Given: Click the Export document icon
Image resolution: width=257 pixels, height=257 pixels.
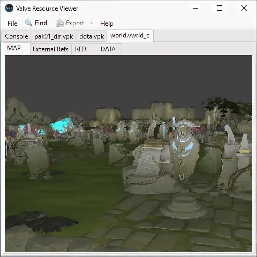Looking at the screenshot, I should click(x=60, y=23).
